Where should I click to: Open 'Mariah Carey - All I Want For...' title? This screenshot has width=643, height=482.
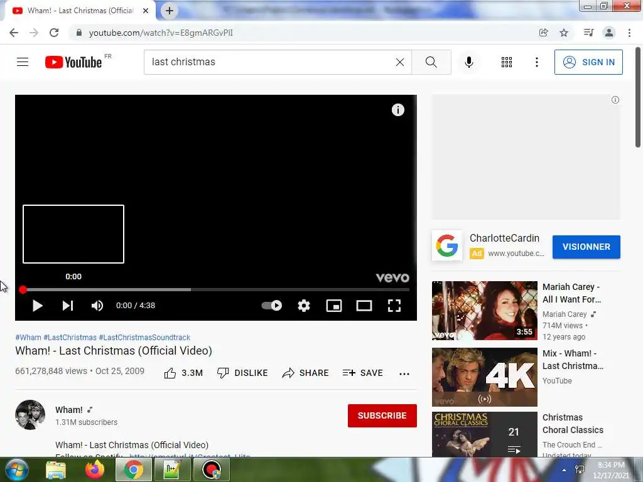point(571,293)
